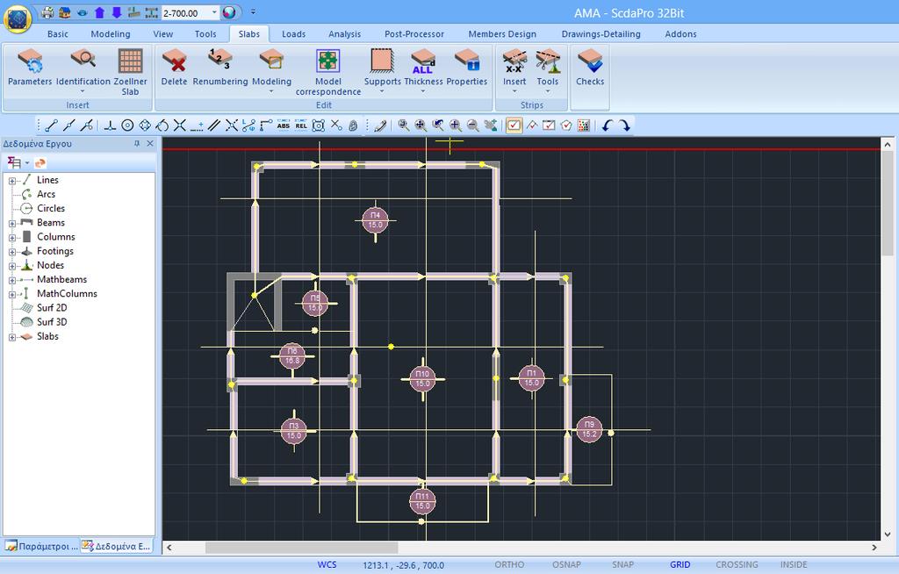Toggle INSIDE selection mode

(x=794, y=564)
